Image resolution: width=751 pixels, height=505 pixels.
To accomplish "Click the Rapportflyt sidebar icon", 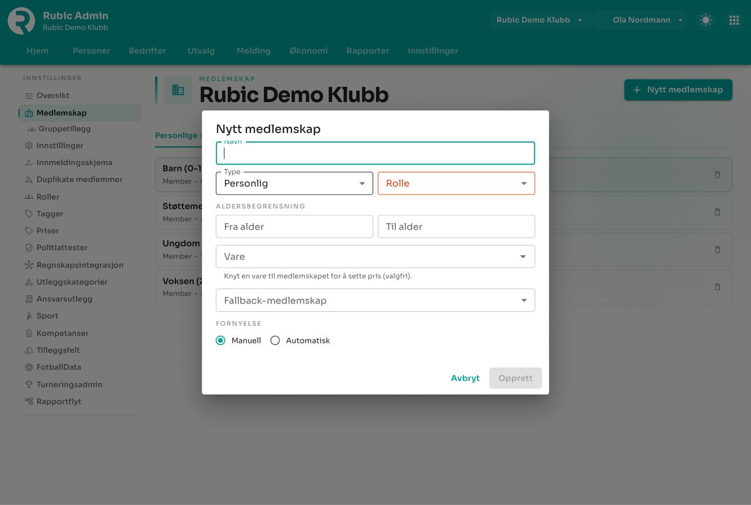I will (x=29, y=402).
